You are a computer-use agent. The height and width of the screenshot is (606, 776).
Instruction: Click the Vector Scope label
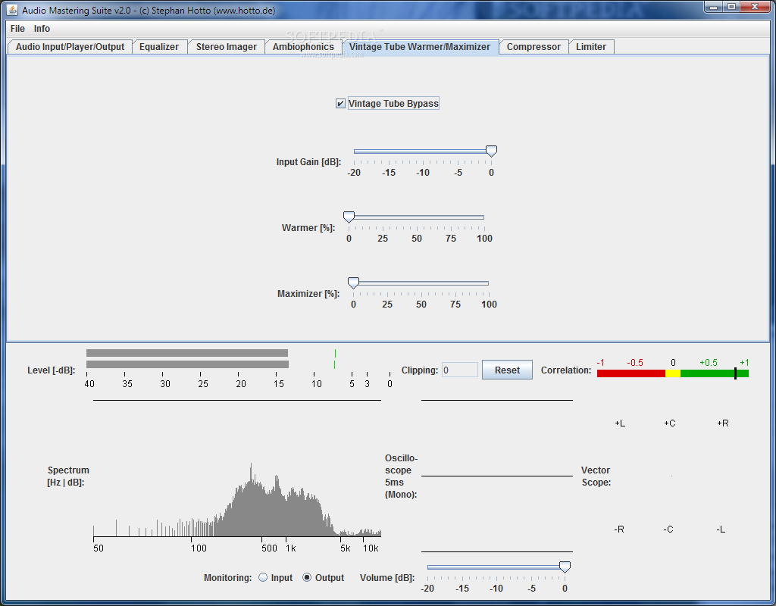coord(596,476)
